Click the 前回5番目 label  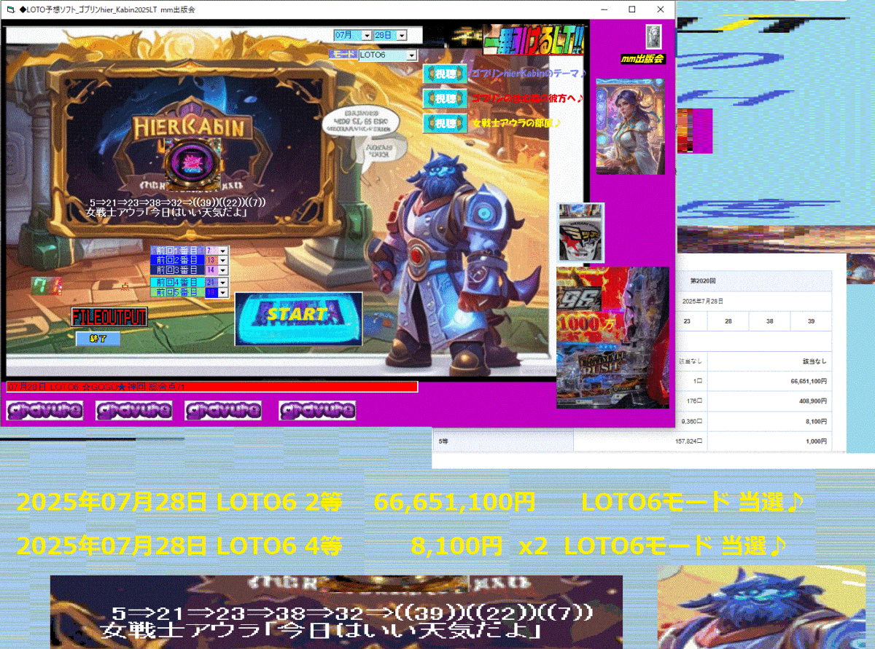(178, 292)
